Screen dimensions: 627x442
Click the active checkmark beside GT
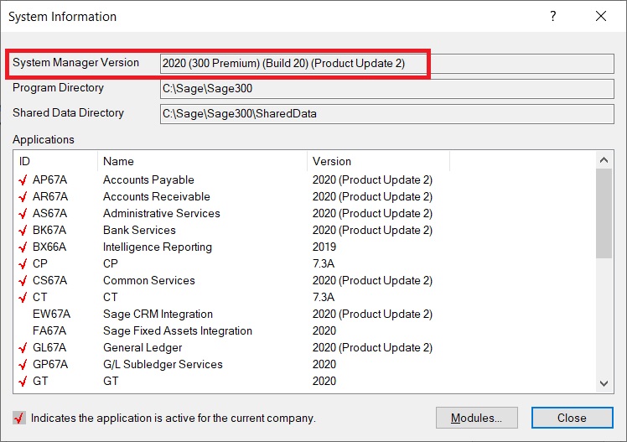pyautogui.click(x=23, y=382)
